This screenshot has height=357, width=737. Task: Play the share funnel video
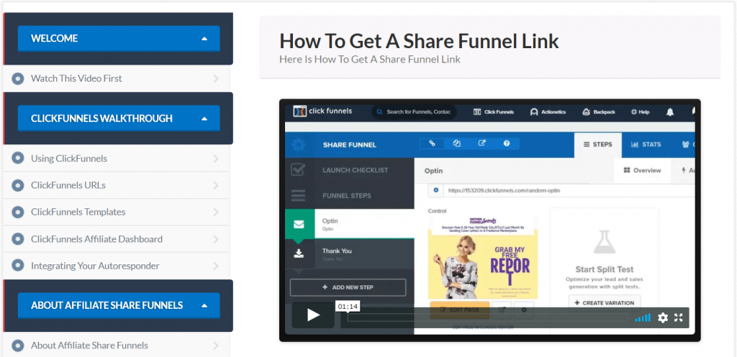pyautogui.click(x=313, y=315)
